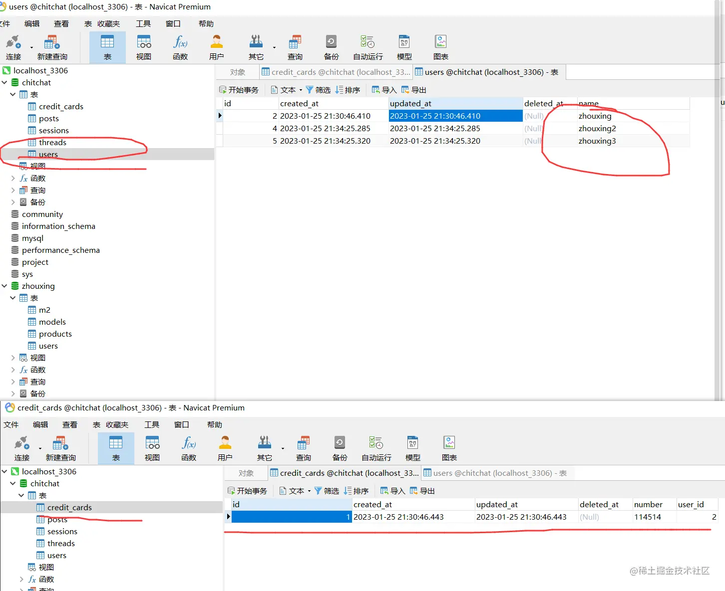Select the Table toolbar icon in upper window
Viewport: 725px width, 591px height.
pyautogui.click(x=107, y=48)
